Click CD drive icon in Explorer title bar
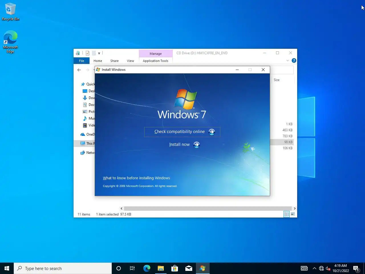This screenshot has height=274, width=365. (x=78, y=53)
